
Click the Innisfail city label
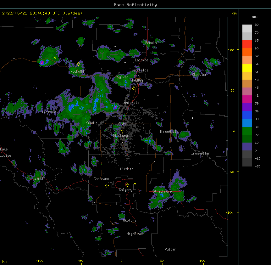[131, 103]
